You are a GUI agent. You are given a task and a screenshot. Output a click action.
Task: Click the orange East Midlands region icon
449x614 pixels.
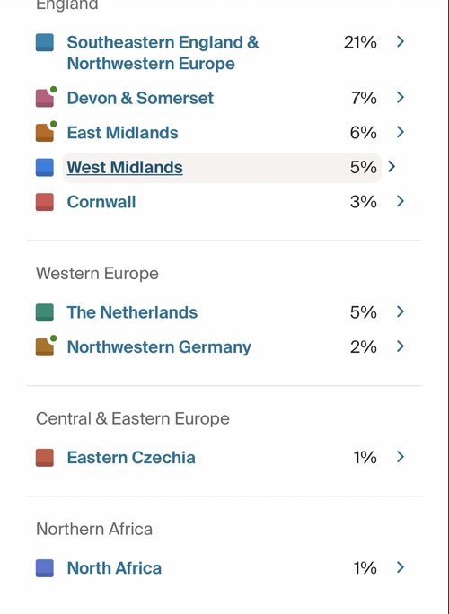pos(46,132)
